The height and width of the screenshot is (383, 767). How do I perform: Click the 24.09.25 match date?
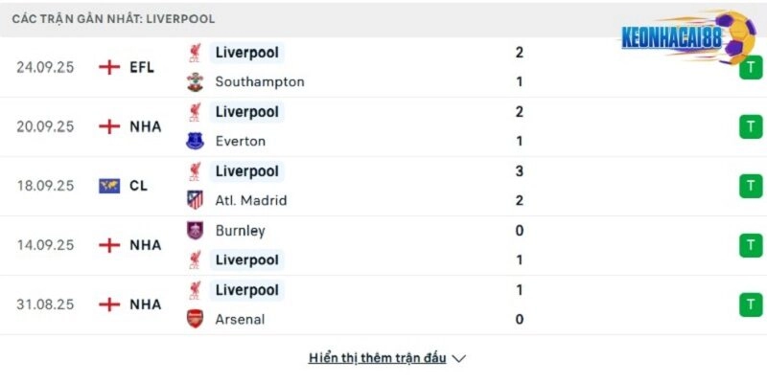click(46, 67)
